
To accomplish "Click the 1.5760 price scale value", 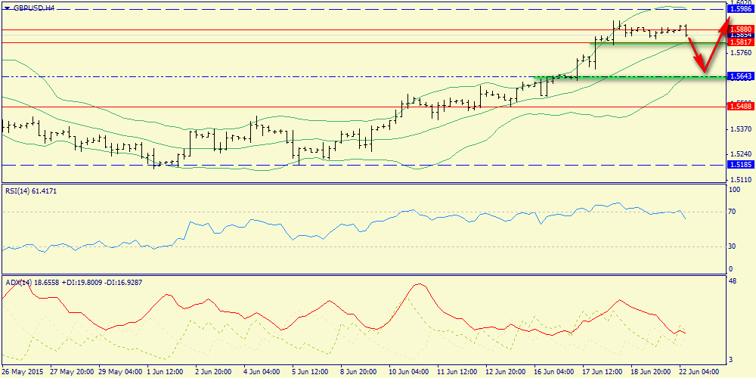I will pyautogui.click(x=738, y=53).
